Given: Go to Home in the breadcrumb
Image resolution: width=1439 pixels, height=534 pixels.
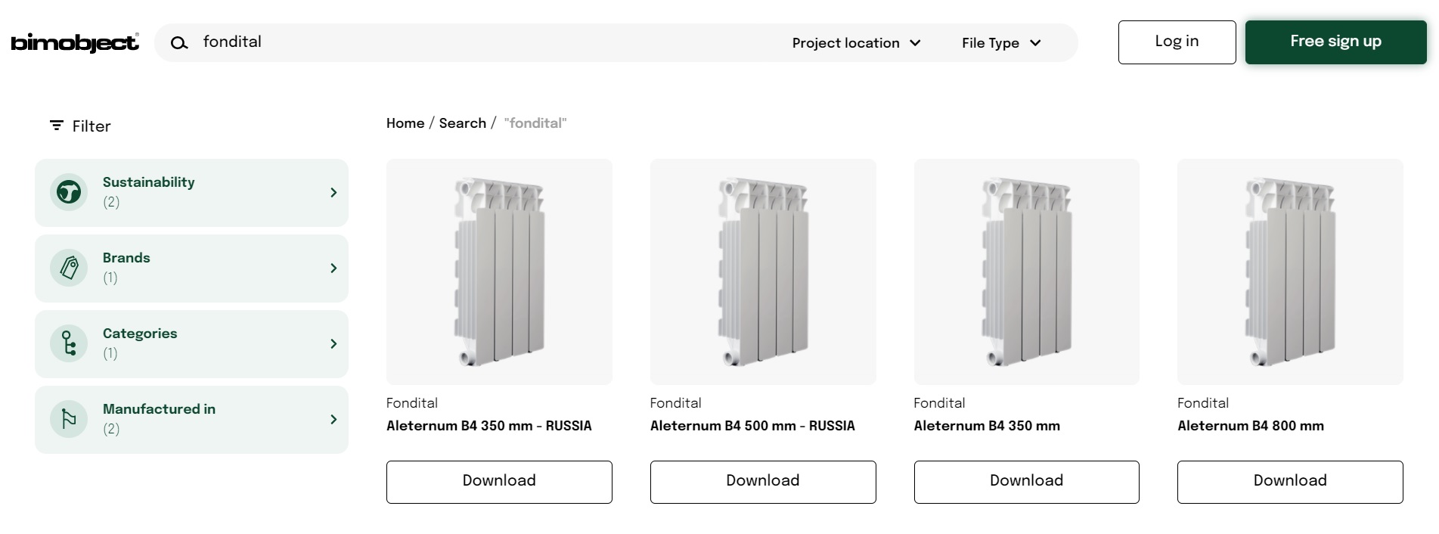Looking at the screenshot, I should [405, 123].
